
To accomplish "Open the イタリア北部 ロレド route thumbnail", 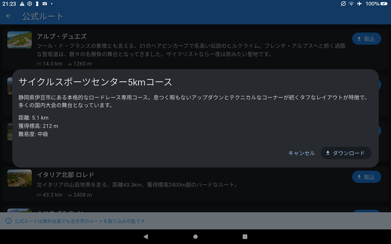I will [20, 178].
